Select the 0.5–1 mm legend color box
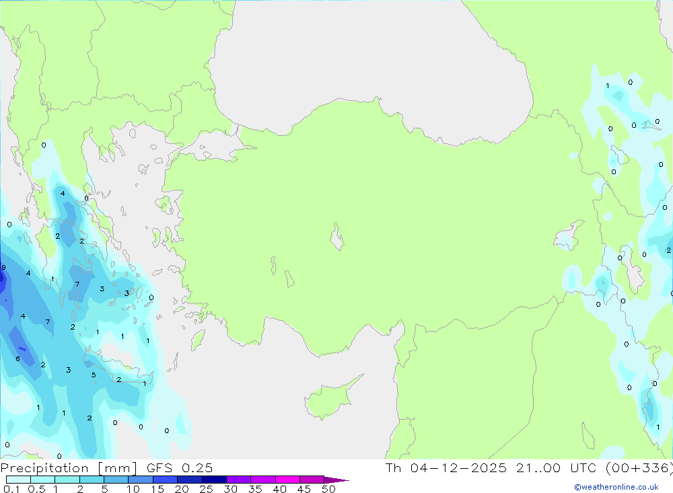 pos(42,480)
